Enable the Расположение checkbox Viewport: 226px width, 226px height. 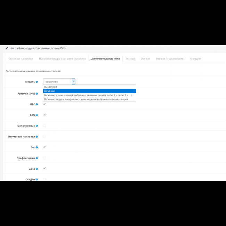pos(44,126)
